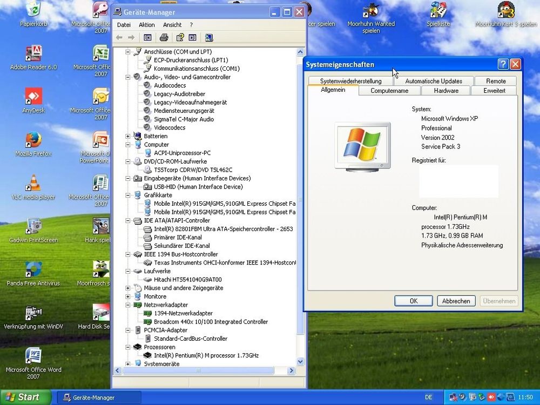Click the vertical scrollbar down arrow
The height and width of the screenshot is (405, 540).
(300, 362)
